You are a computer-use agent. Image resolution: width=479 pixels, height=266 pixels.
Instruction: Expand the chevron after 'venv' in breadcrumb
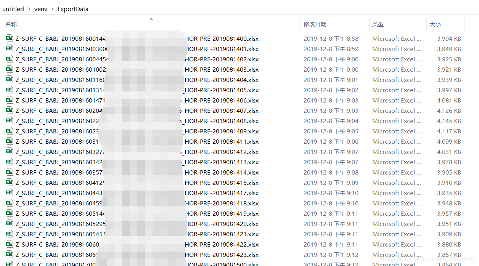click(53, 9)
